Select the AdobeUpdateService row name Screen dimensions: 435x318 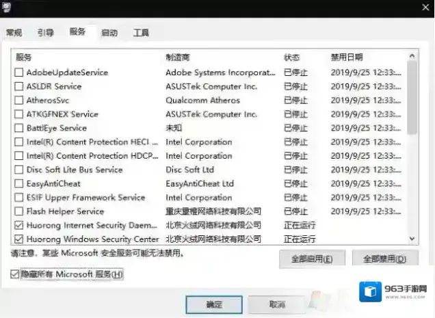point(68,72)
